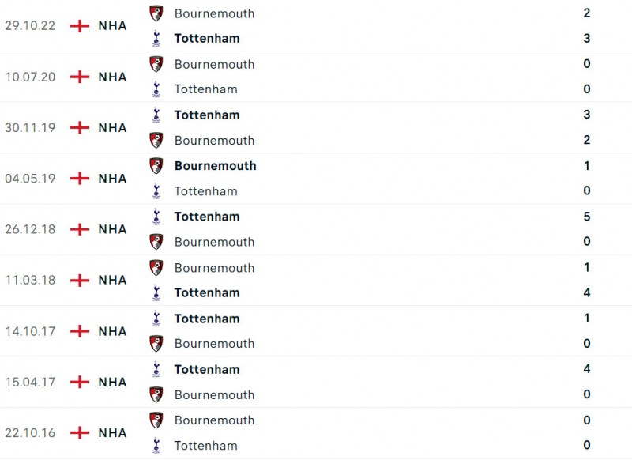Click Bournemouth crest in 04.05.19 match
This screenshot has width=632, height=460.
point(156,166)
